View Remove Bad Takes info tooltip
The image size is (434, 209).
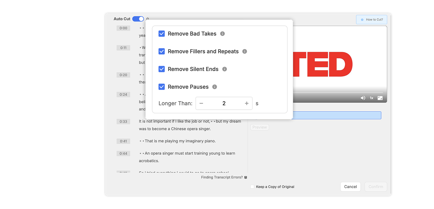click(x=223, y=34)
